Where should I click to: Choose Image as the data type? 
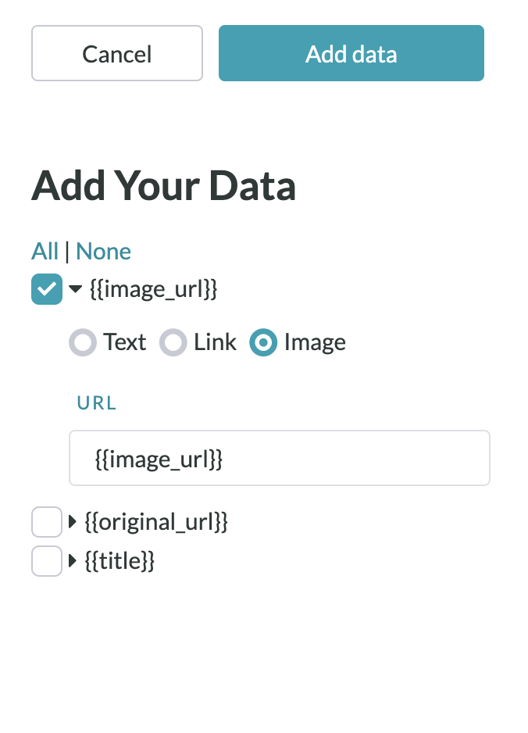tap(263, 342)
